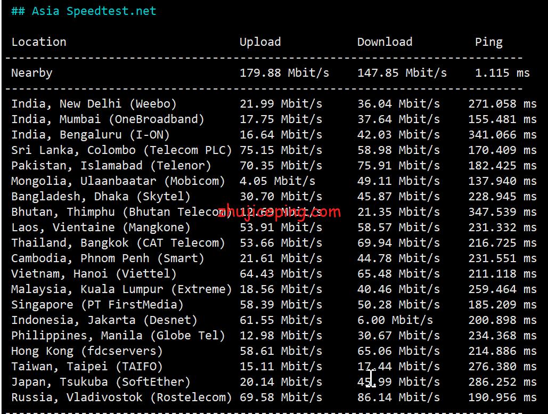This screenshot has height=414, width=548.
Task: Click Vientaine upload 53.91 Mbit/s
Action: pos(281,227)
